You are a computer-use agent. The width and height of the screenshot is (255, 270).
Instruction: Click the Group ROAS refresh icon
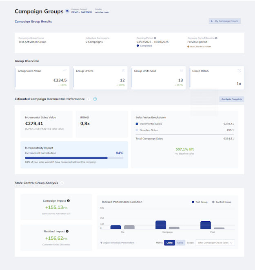[x=239, y=70]
